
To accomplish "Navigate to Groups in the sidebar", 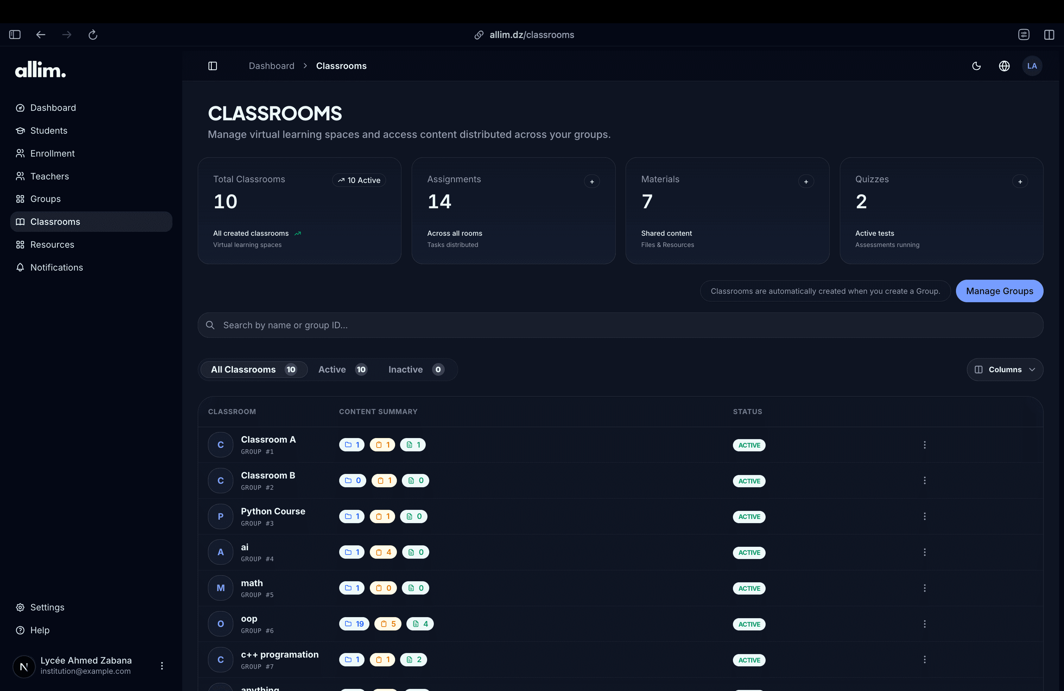I will click(x=91, y=199).
